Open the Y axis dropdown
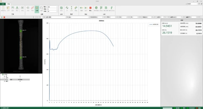 [x=79, y=17]
